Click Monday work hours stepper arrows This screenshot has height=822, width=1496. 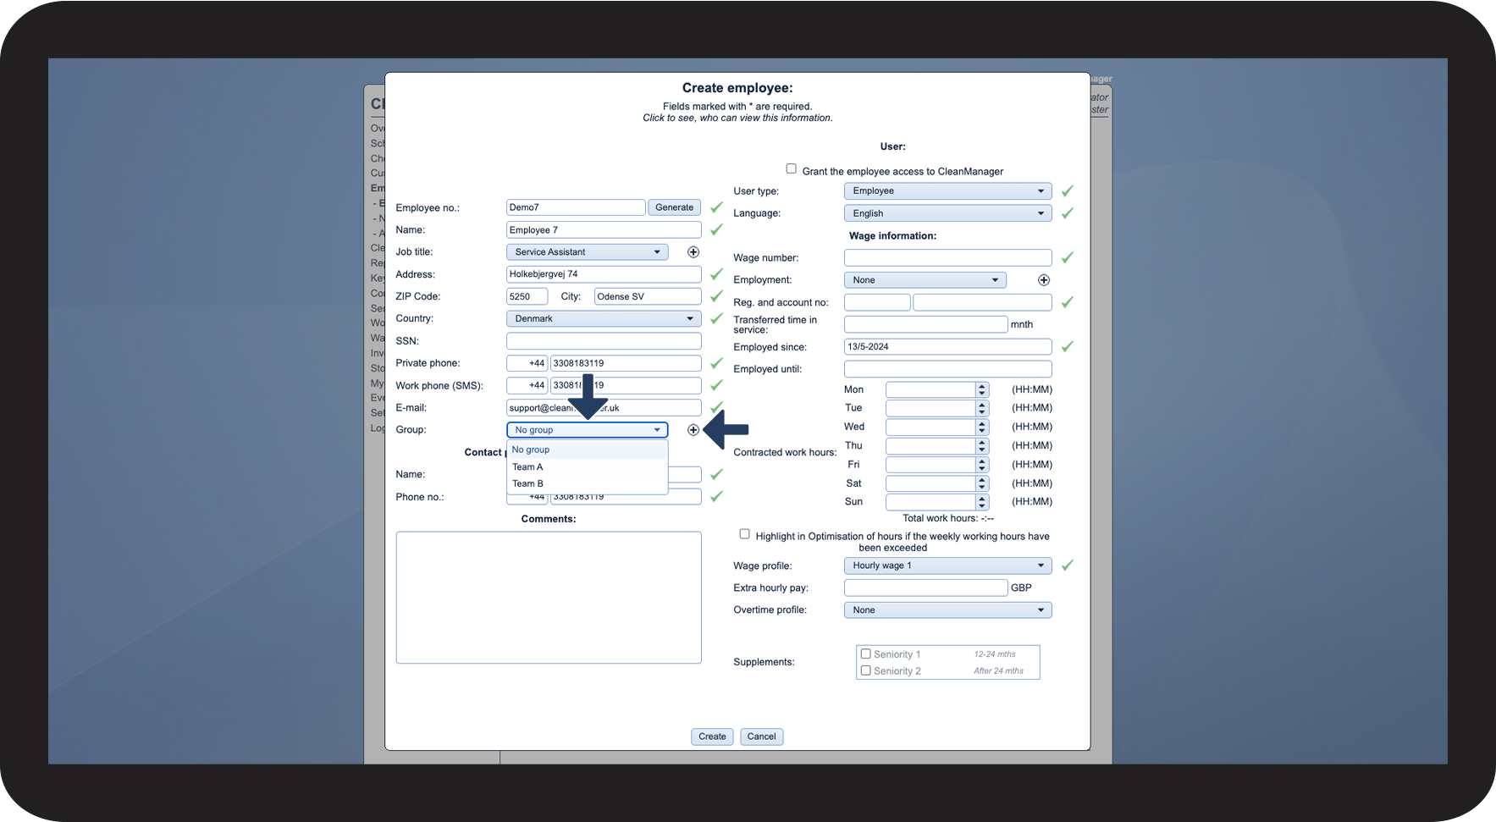click(982, 389)
